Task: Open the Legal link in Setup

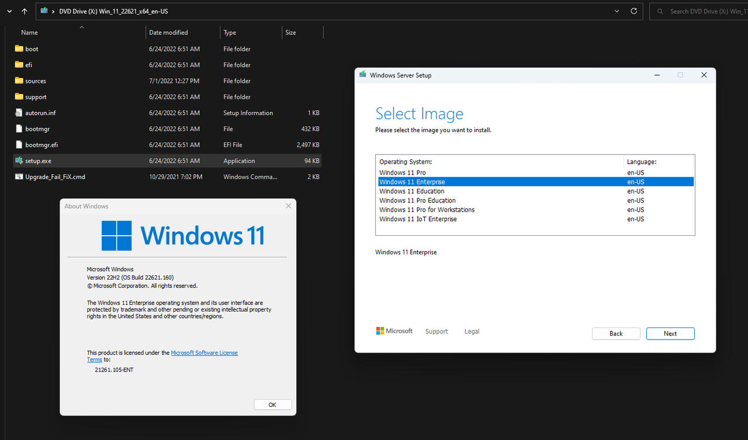Action: pyautogui.click(x=472, y=331)
